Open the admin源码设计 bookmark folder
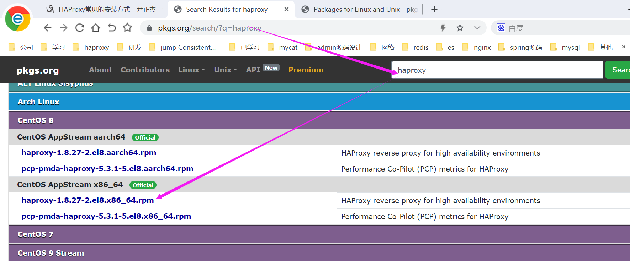Screen dimensions: 630x261 333,47
